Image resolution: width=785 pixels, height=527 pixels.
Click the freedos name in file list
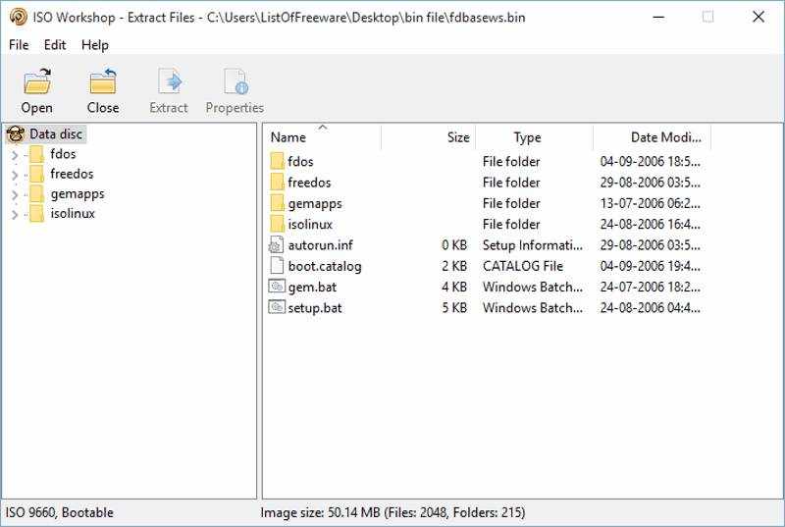pyautogui.click(x=309, y=183)
